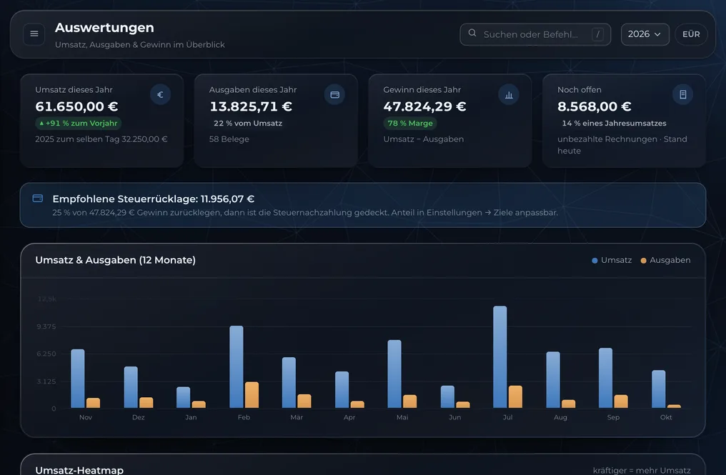Click the bar chart icon on Gewinn card
This screenshot has height=475, width=726.
509,94
